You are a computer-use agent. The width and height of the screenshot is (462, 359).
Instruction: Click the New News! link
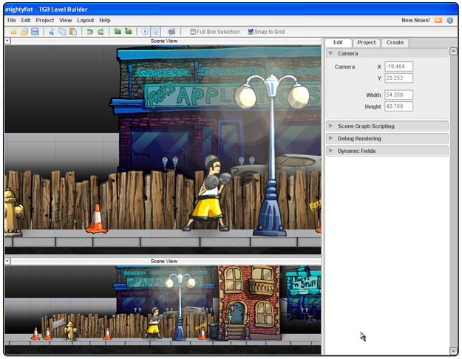[415, 21]
